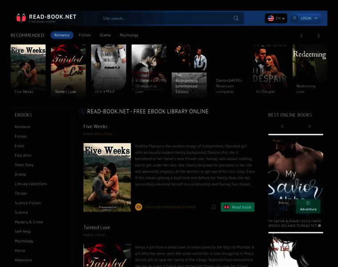This screenshot has width=338, height=267.
Task: Click the search magnifier icon
Action: click(236, 18)
